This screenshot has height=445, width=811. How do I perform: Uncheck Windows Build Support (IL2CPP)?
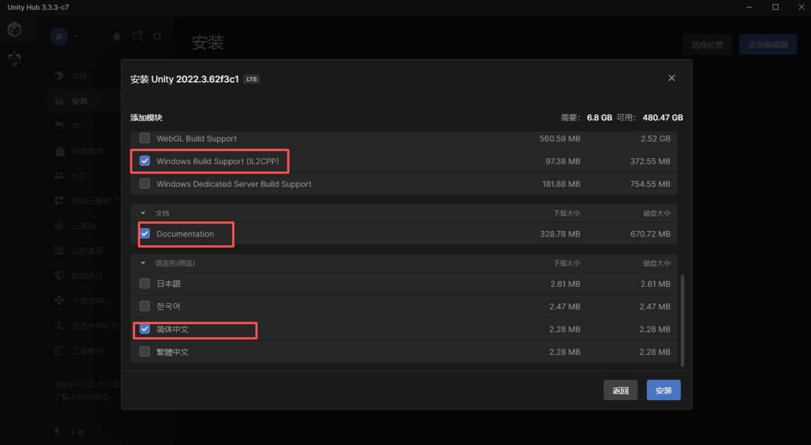[145, 161]
